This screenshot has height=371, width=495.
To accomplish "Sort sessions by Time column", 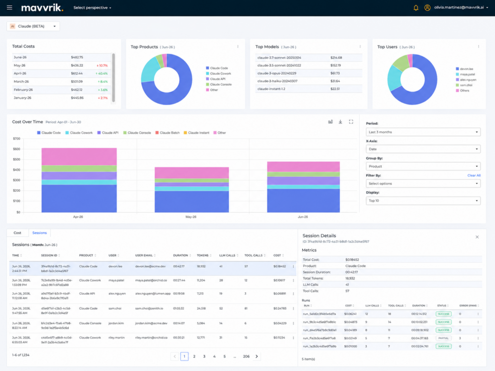I will pyautogui.click(x=17, y=256).
